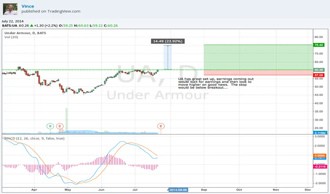The image size is (330, 194).
Task: Open the Vince author name link
Action: (28, 6)
